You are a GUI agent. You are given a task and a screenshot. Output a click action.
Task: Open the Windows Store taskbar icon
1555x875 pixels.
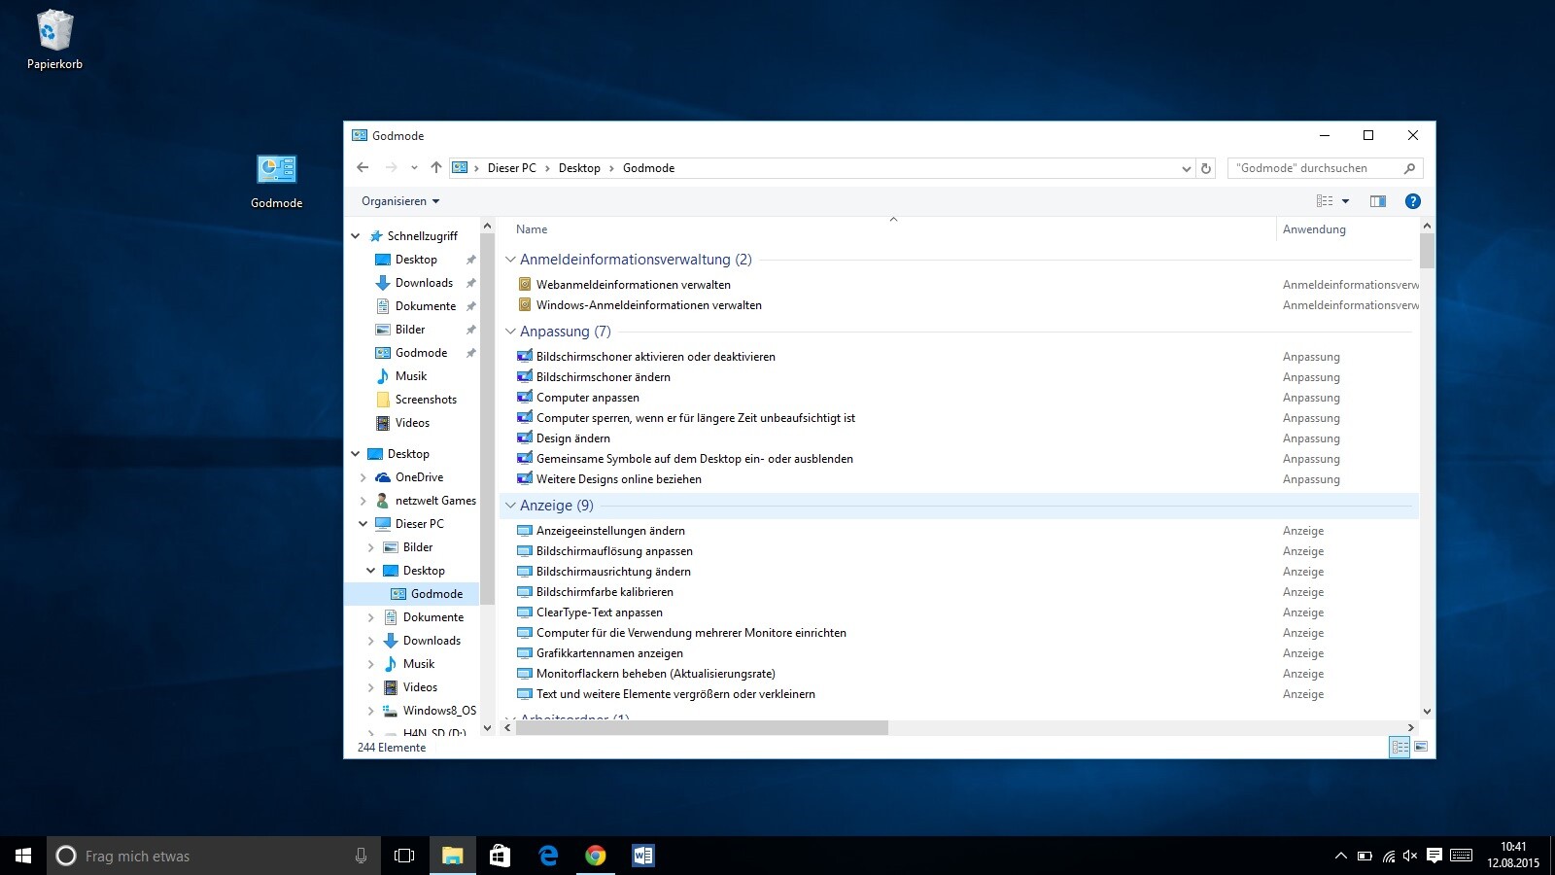tap(501, 856)
